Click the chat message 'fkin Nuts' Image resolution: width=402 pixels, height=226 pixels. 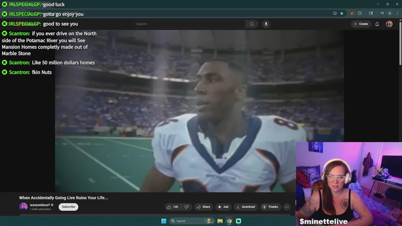click(42, 72)
